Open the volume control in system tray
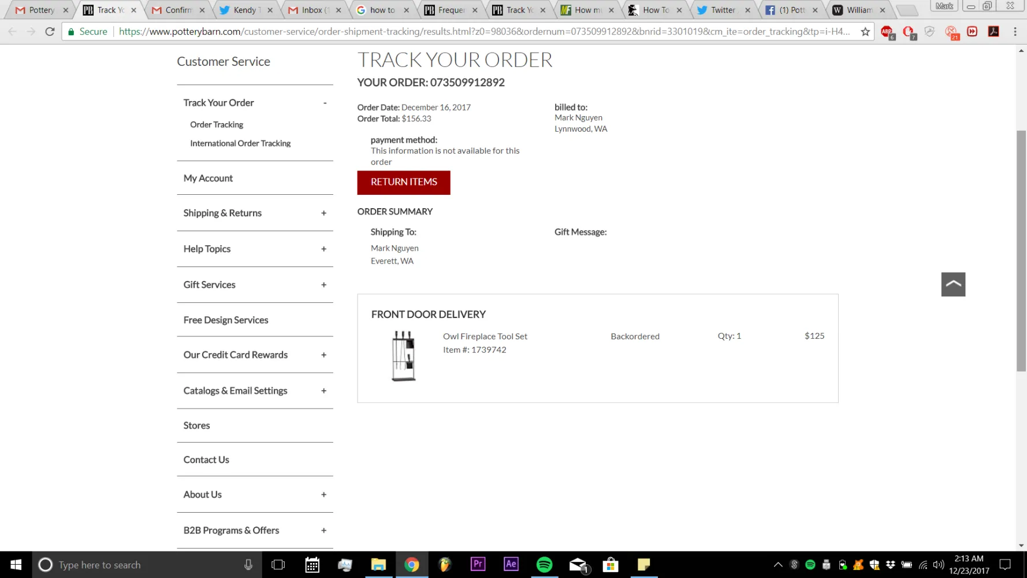 click(x=939, y=565)
